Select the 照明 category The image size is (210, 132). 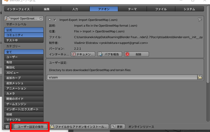[x=24, y=114]
